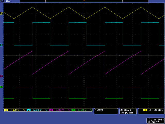Click the date and time display

coord(156,120)
